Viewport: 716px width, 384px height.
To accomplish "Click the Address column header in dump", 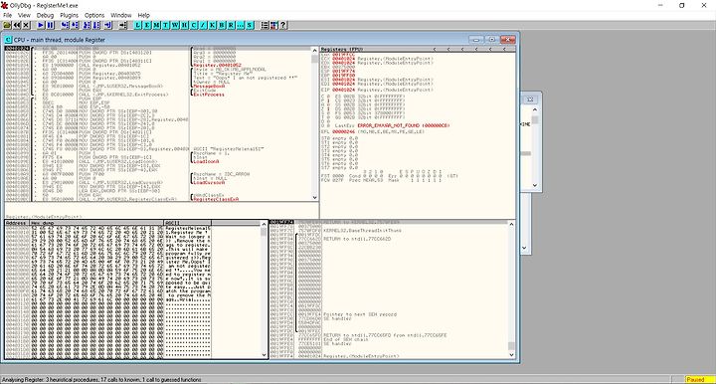I will coord(17,223).
